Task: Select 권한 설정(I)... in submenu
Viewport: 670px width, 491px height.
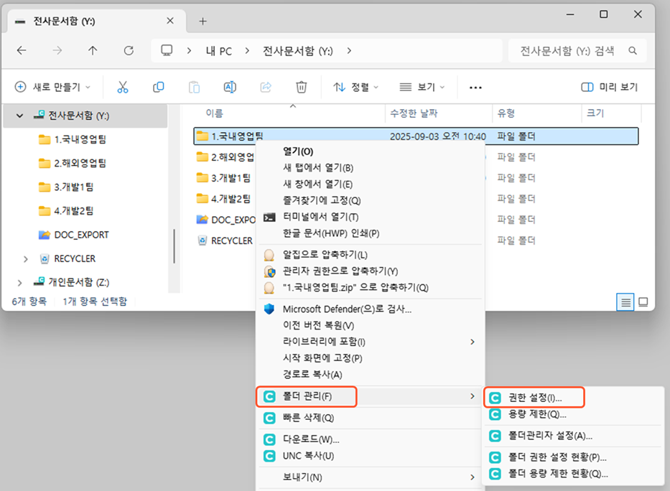Action: click(534, 397)
